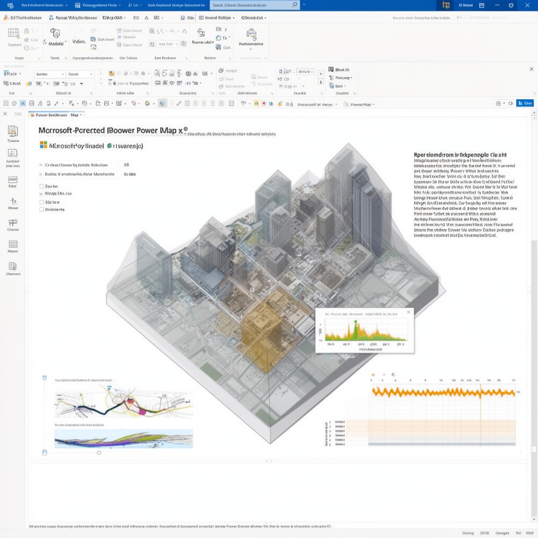Image resolution: width=538 pixels, height=538 pixels.
Task: Click the circular handle below the lower map strip
Action: click(99, 453)
